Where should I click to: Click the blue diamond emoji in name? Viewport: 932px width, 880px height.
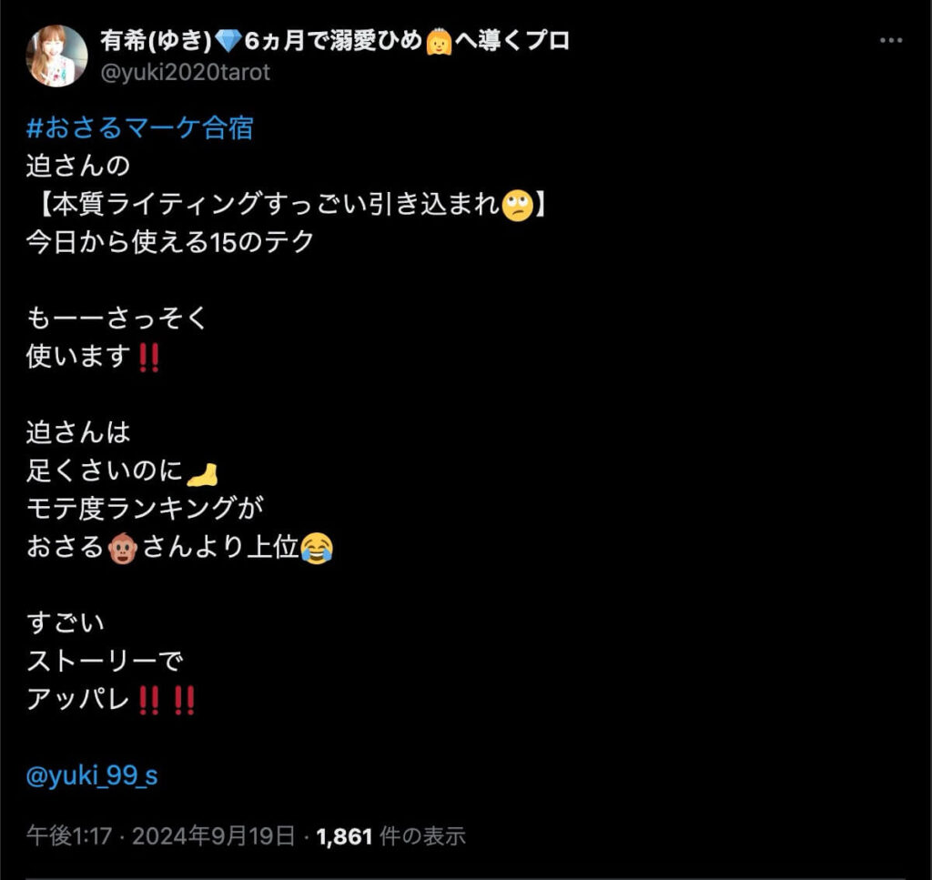[228, 41]
